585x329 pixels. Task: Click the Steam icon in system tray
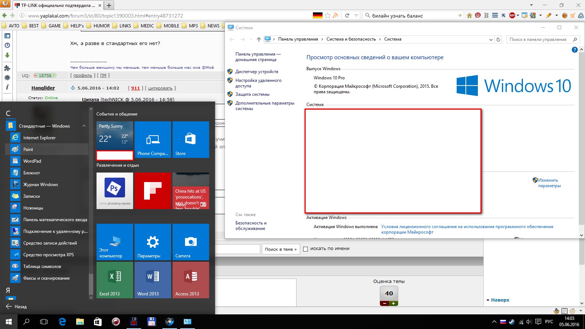pyautogui.click(x=512, y=322)
